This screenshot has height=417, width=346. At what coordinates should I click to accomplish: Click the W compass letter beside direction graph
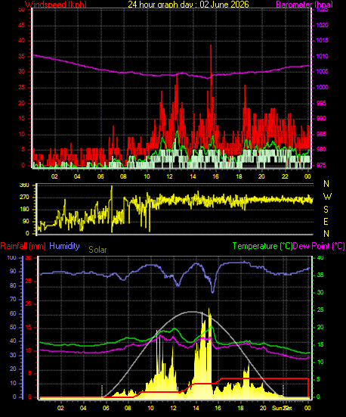pyautogui.click(x=327, y=197)
